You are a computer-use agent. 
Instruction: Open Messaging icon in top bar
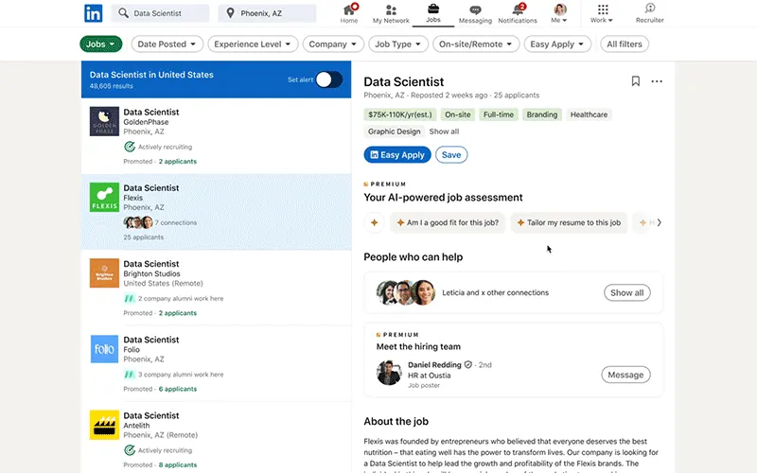coord(475,10)
